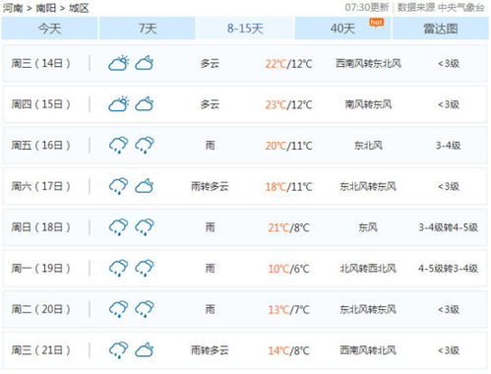Click the 南风转东风 wind text
The image size is (491, 374).
click(x=368, y=104)
